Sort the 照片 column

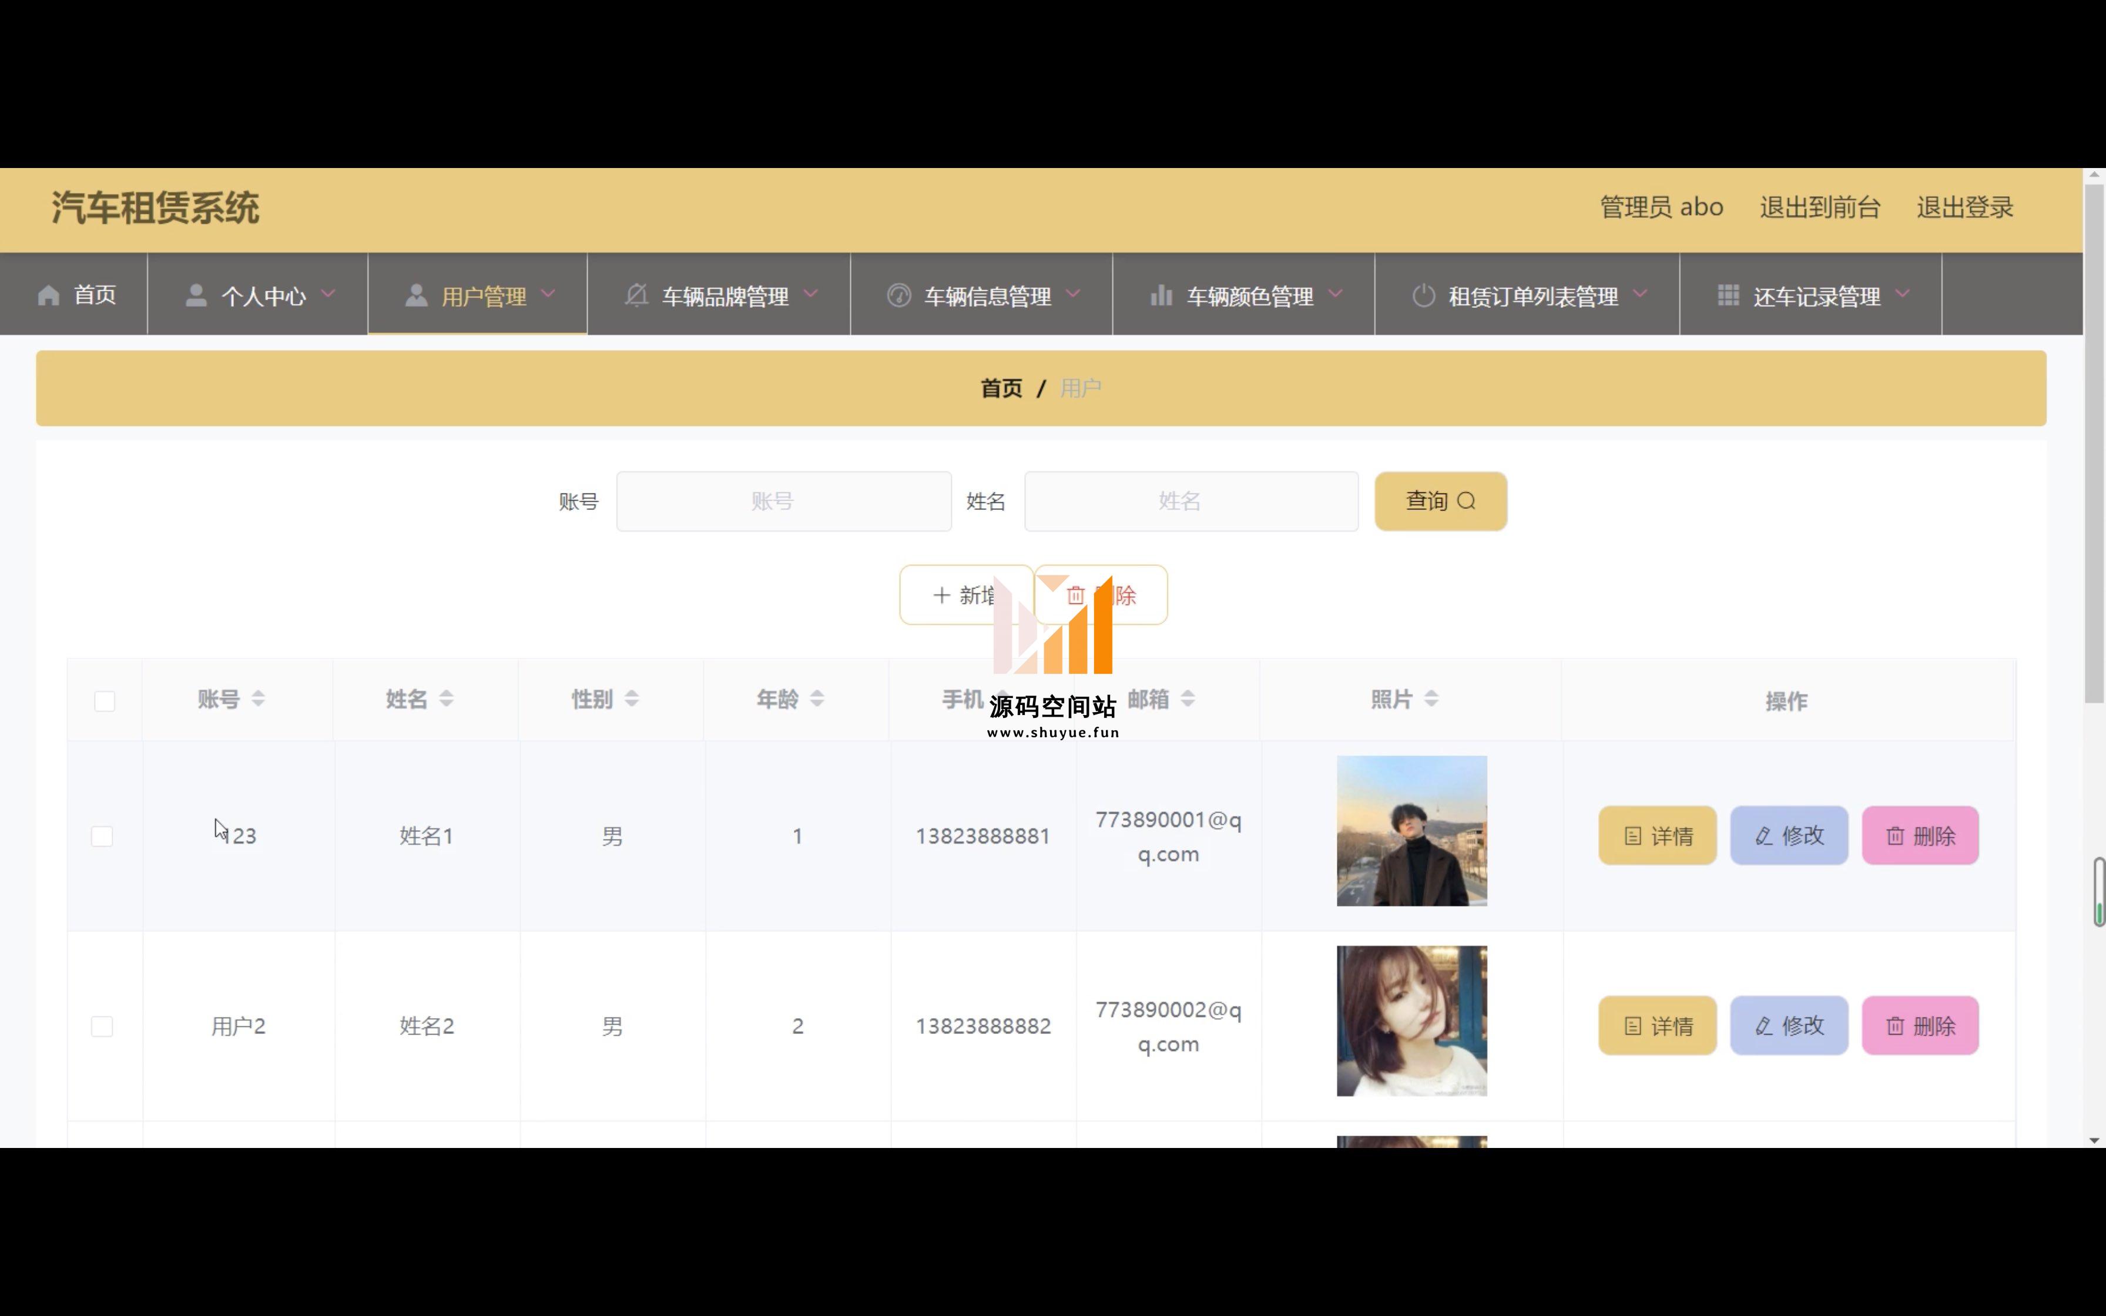point(1431,698)
